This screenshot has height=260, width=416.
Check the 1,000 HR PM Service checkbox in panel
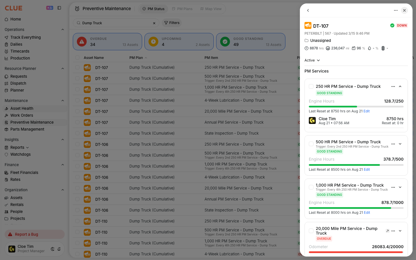311,187
